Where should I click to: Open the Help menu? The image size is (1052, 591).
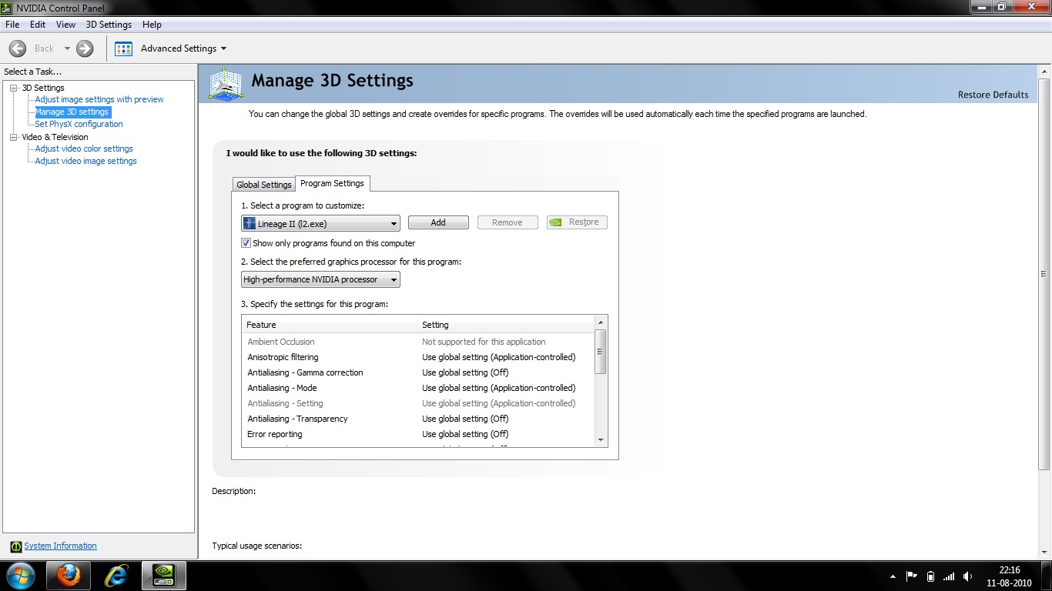click(x=152, y=25)
